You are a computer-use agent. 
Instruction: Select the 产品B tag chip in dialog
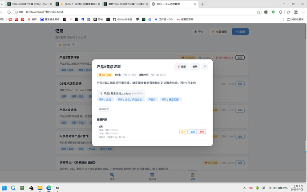152,99
